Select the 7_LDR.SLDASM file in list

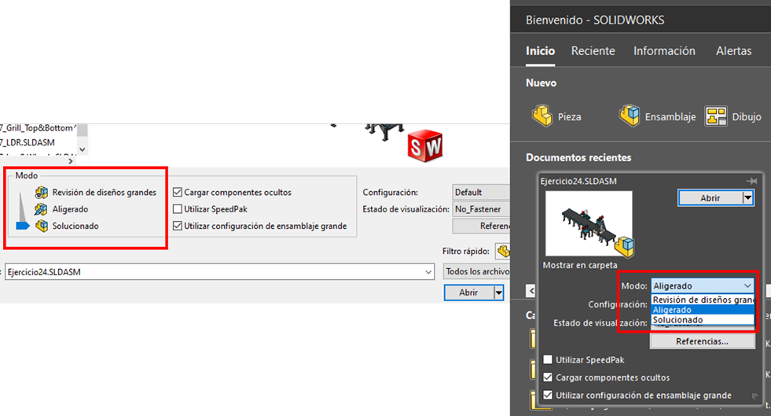(28, 142)
